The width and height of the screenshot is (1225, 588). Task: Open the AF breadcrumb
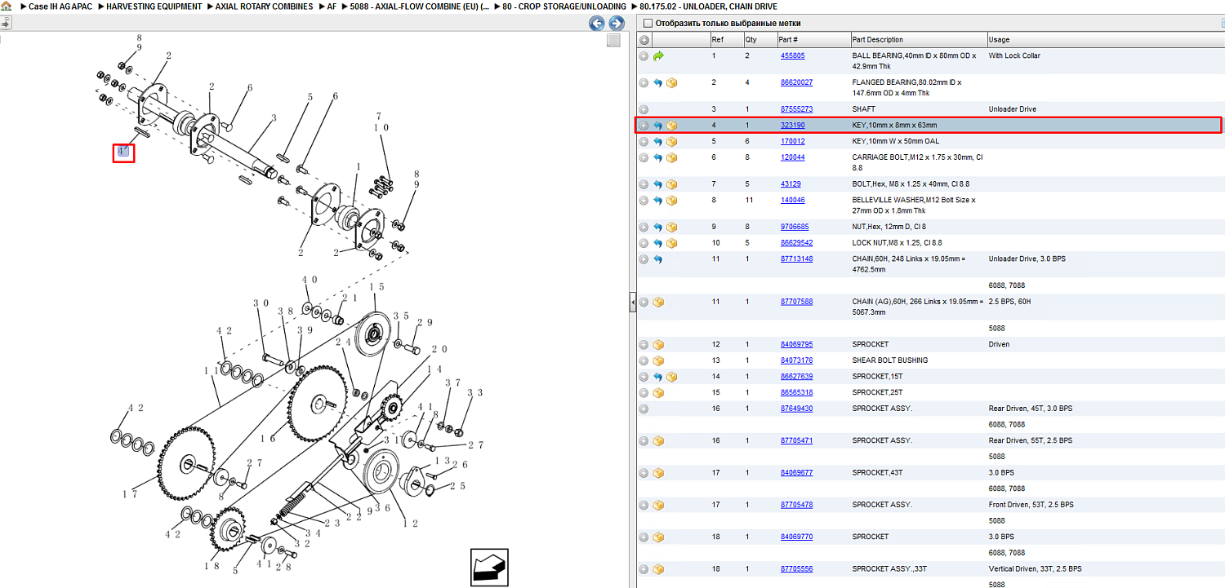click(332, 7)
